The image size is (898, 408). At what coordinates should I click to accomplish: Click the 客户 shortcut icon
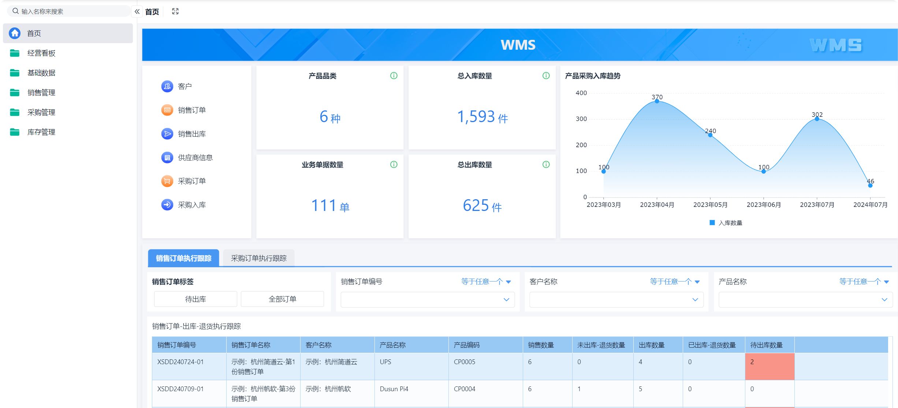point(167,86)
